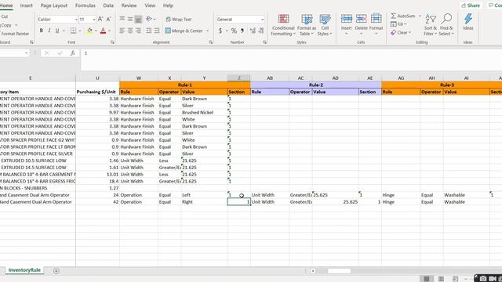Open Ideas pane
The height and width of the screenshot is (282, 502).
(x=467, y=22)
